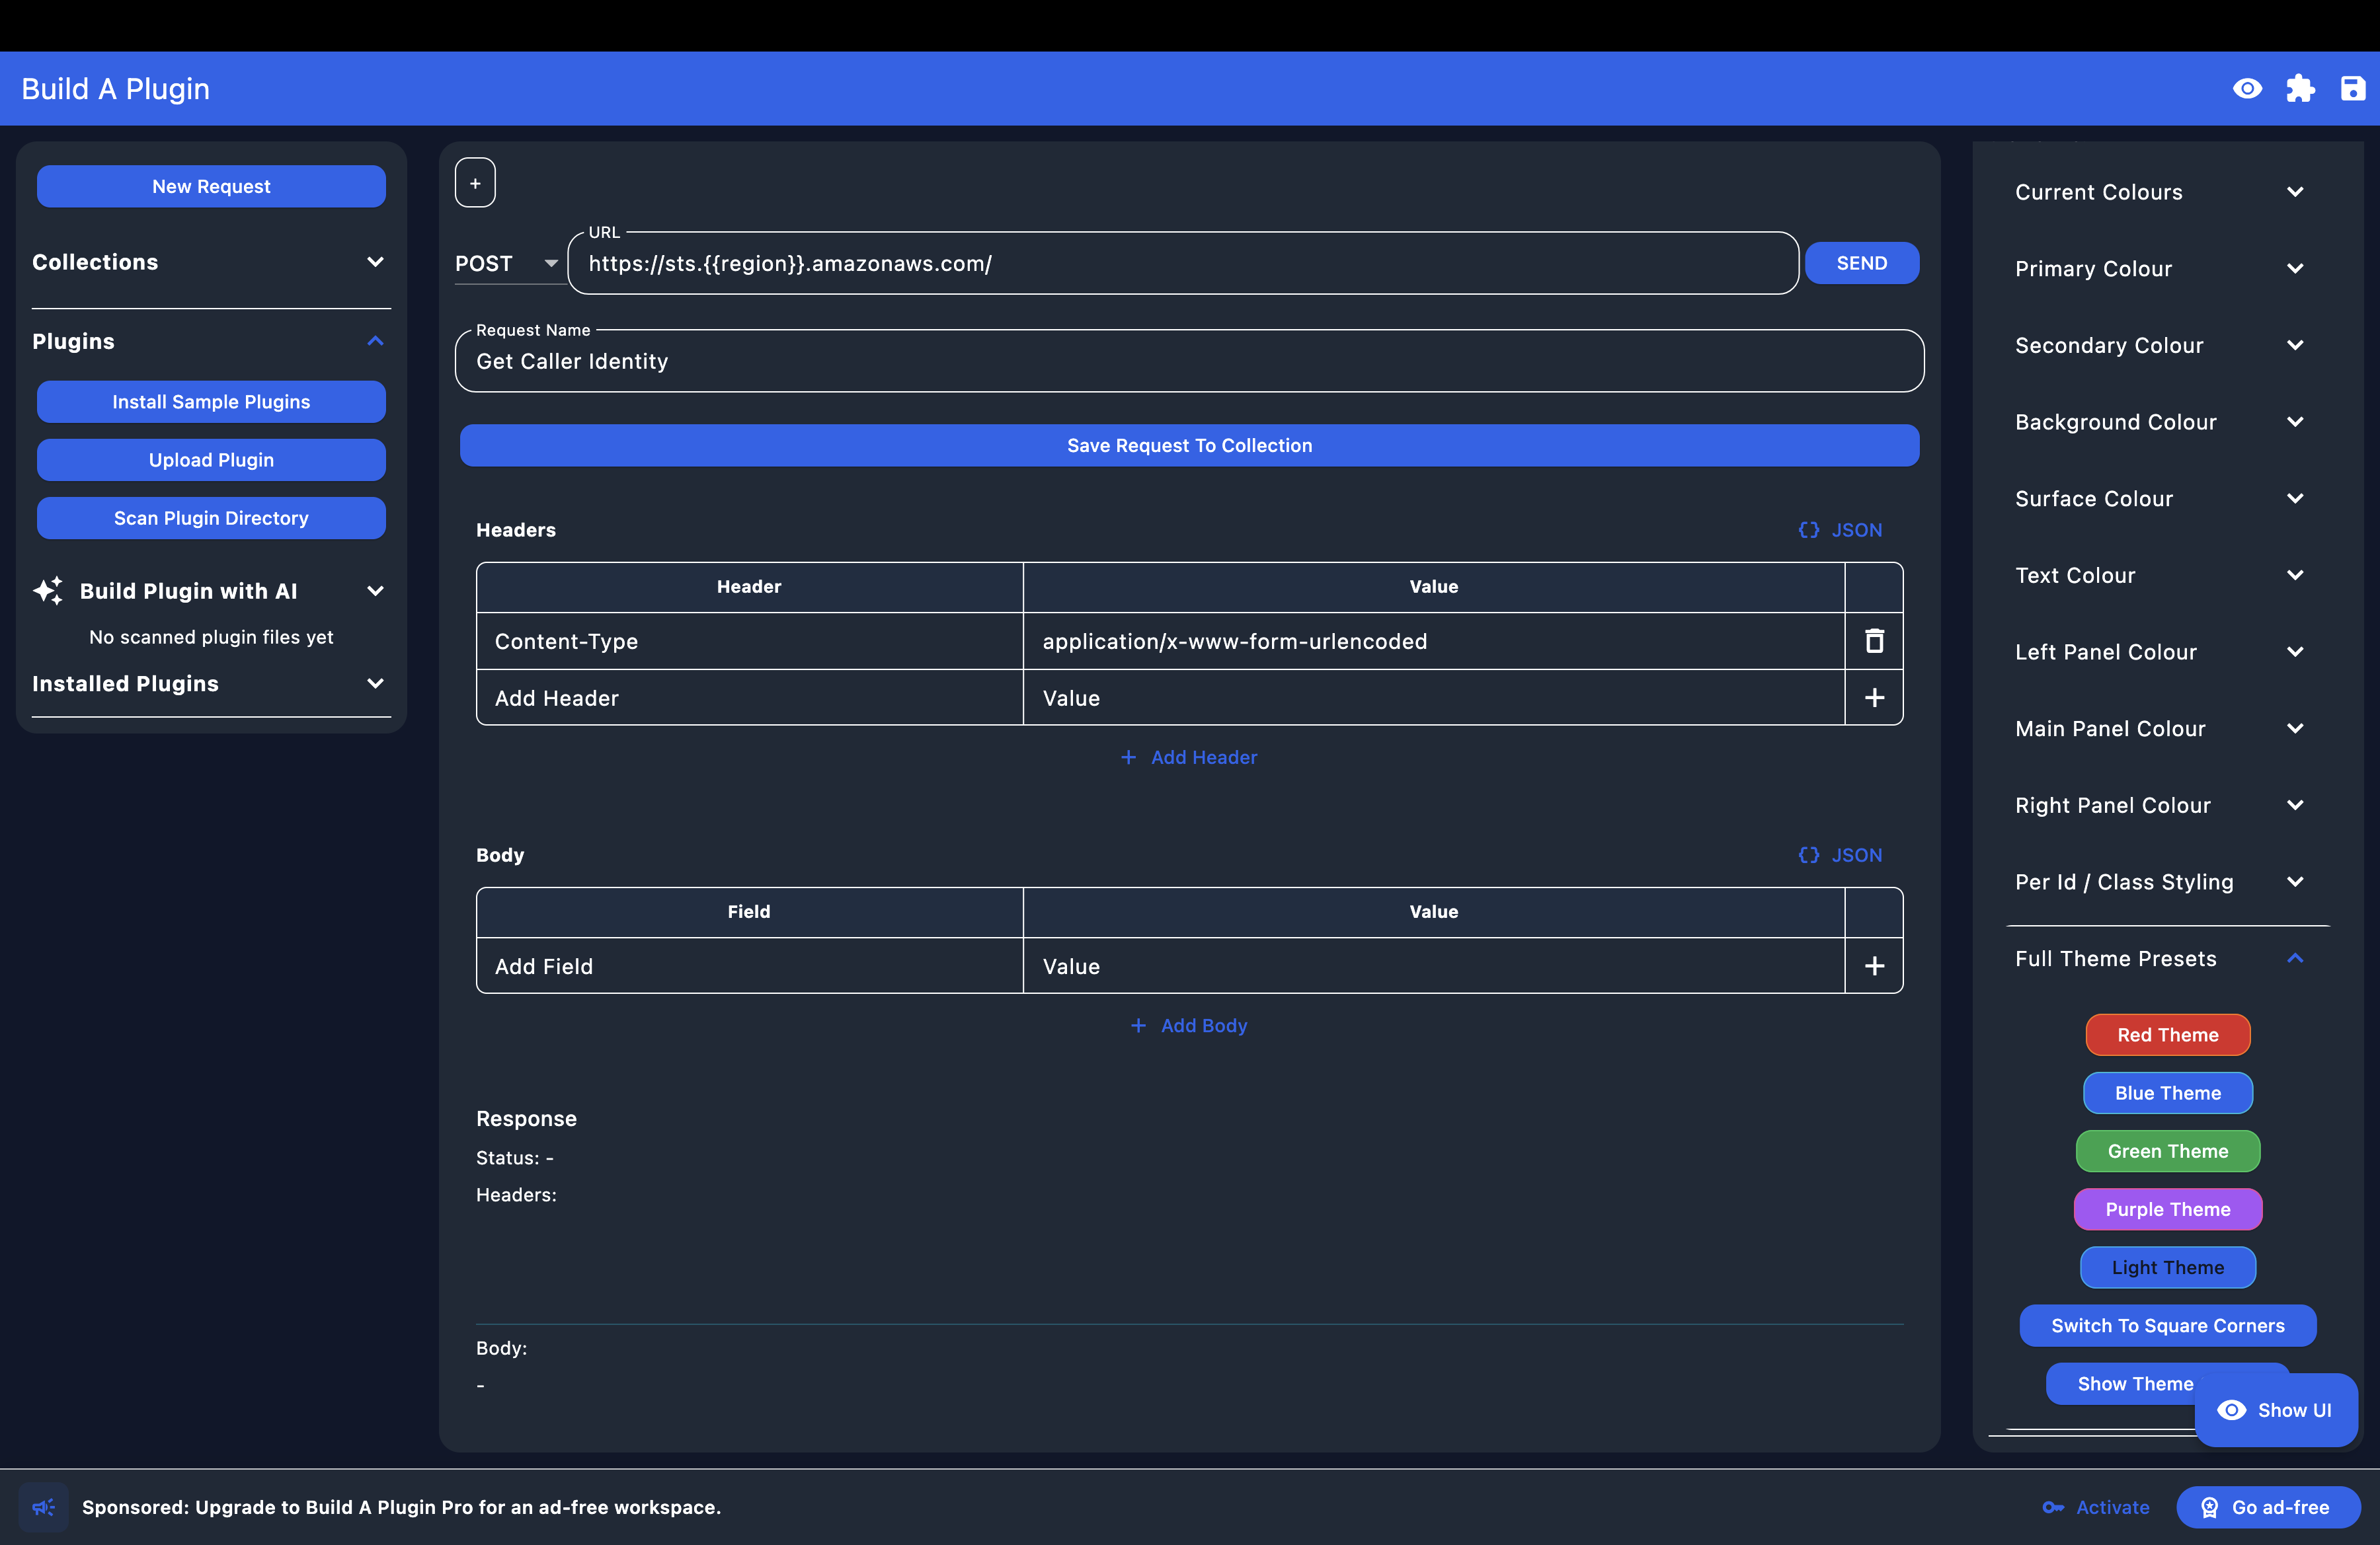Click Upload Plugin button
Viewport: 2380px width, 1545px height.
pyautogui.click(x=211, y=460)
